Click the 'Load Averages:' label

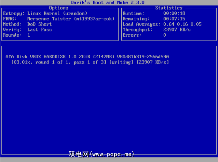(142, 24)
